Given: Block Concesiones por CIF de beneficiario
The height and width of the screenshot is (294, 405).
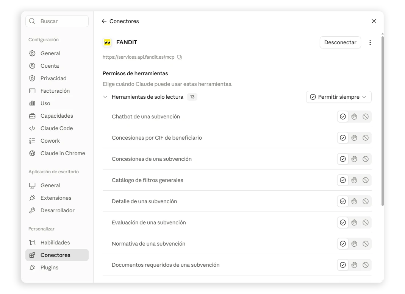Looking at the screenshot, I should click(366, 138).
